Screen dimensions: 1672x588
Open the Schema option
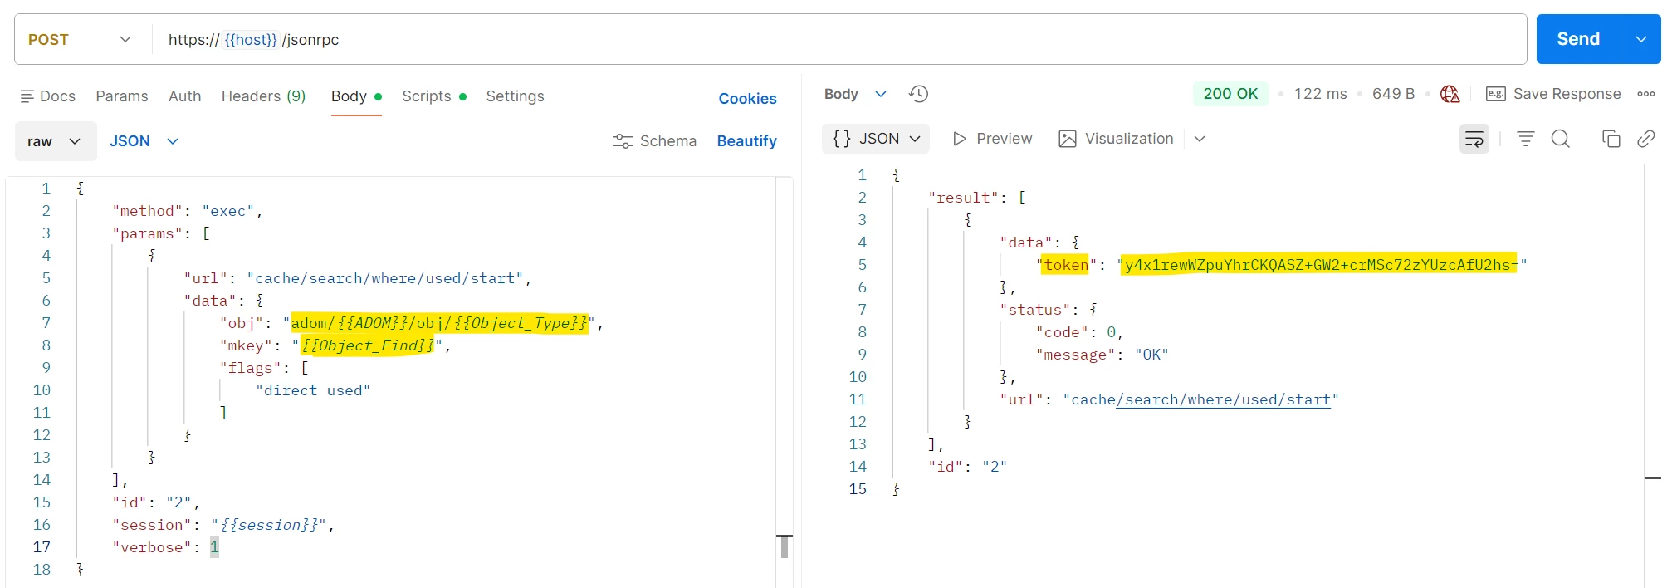654,141
